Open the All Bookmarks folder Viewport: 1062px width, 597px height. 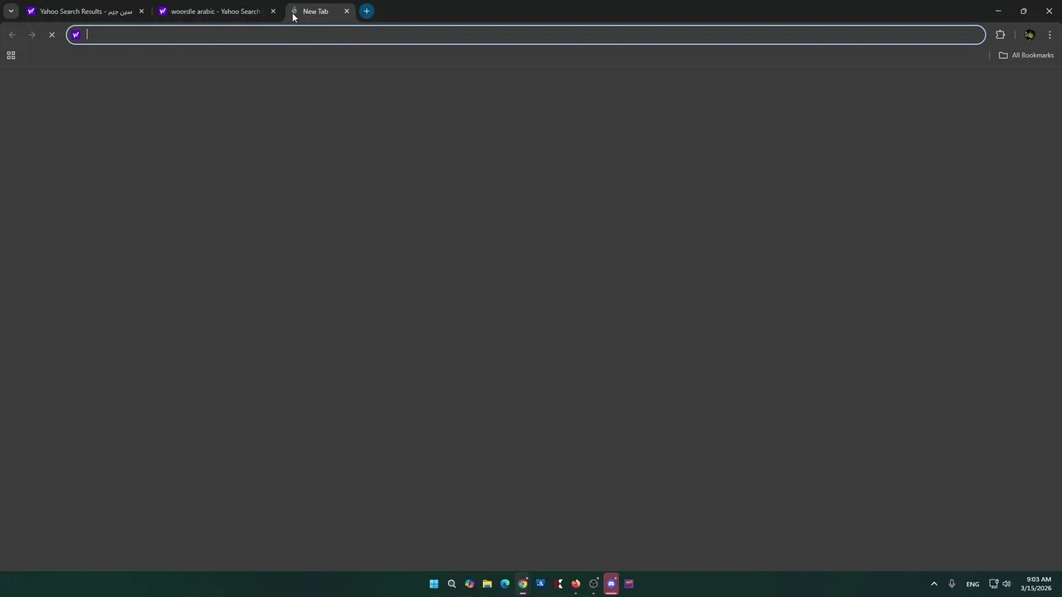point(1026,56)
